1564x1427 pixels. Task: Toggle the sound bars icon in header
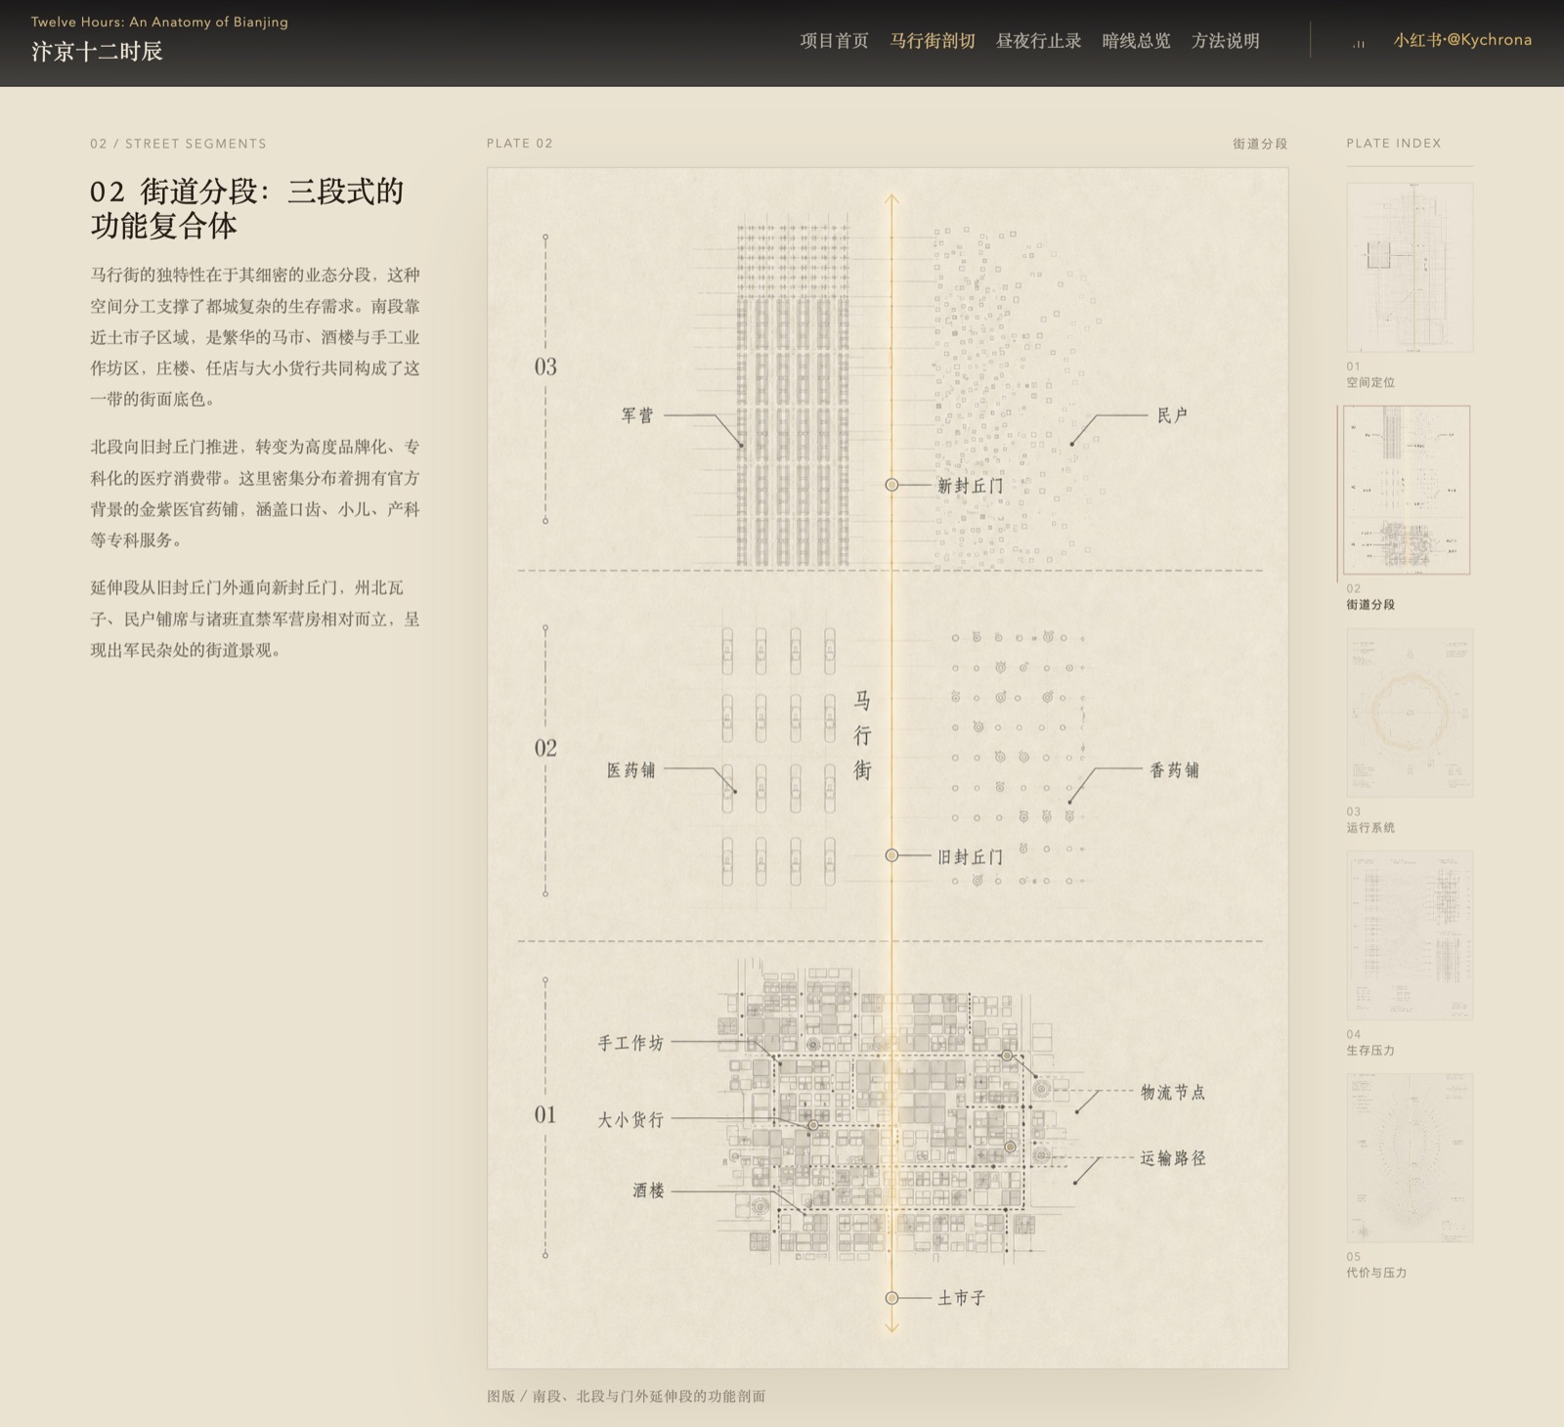(x=1359, y=43)
